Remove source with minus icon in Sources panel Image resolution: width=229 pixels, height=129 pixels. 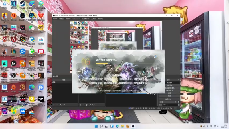83,105
